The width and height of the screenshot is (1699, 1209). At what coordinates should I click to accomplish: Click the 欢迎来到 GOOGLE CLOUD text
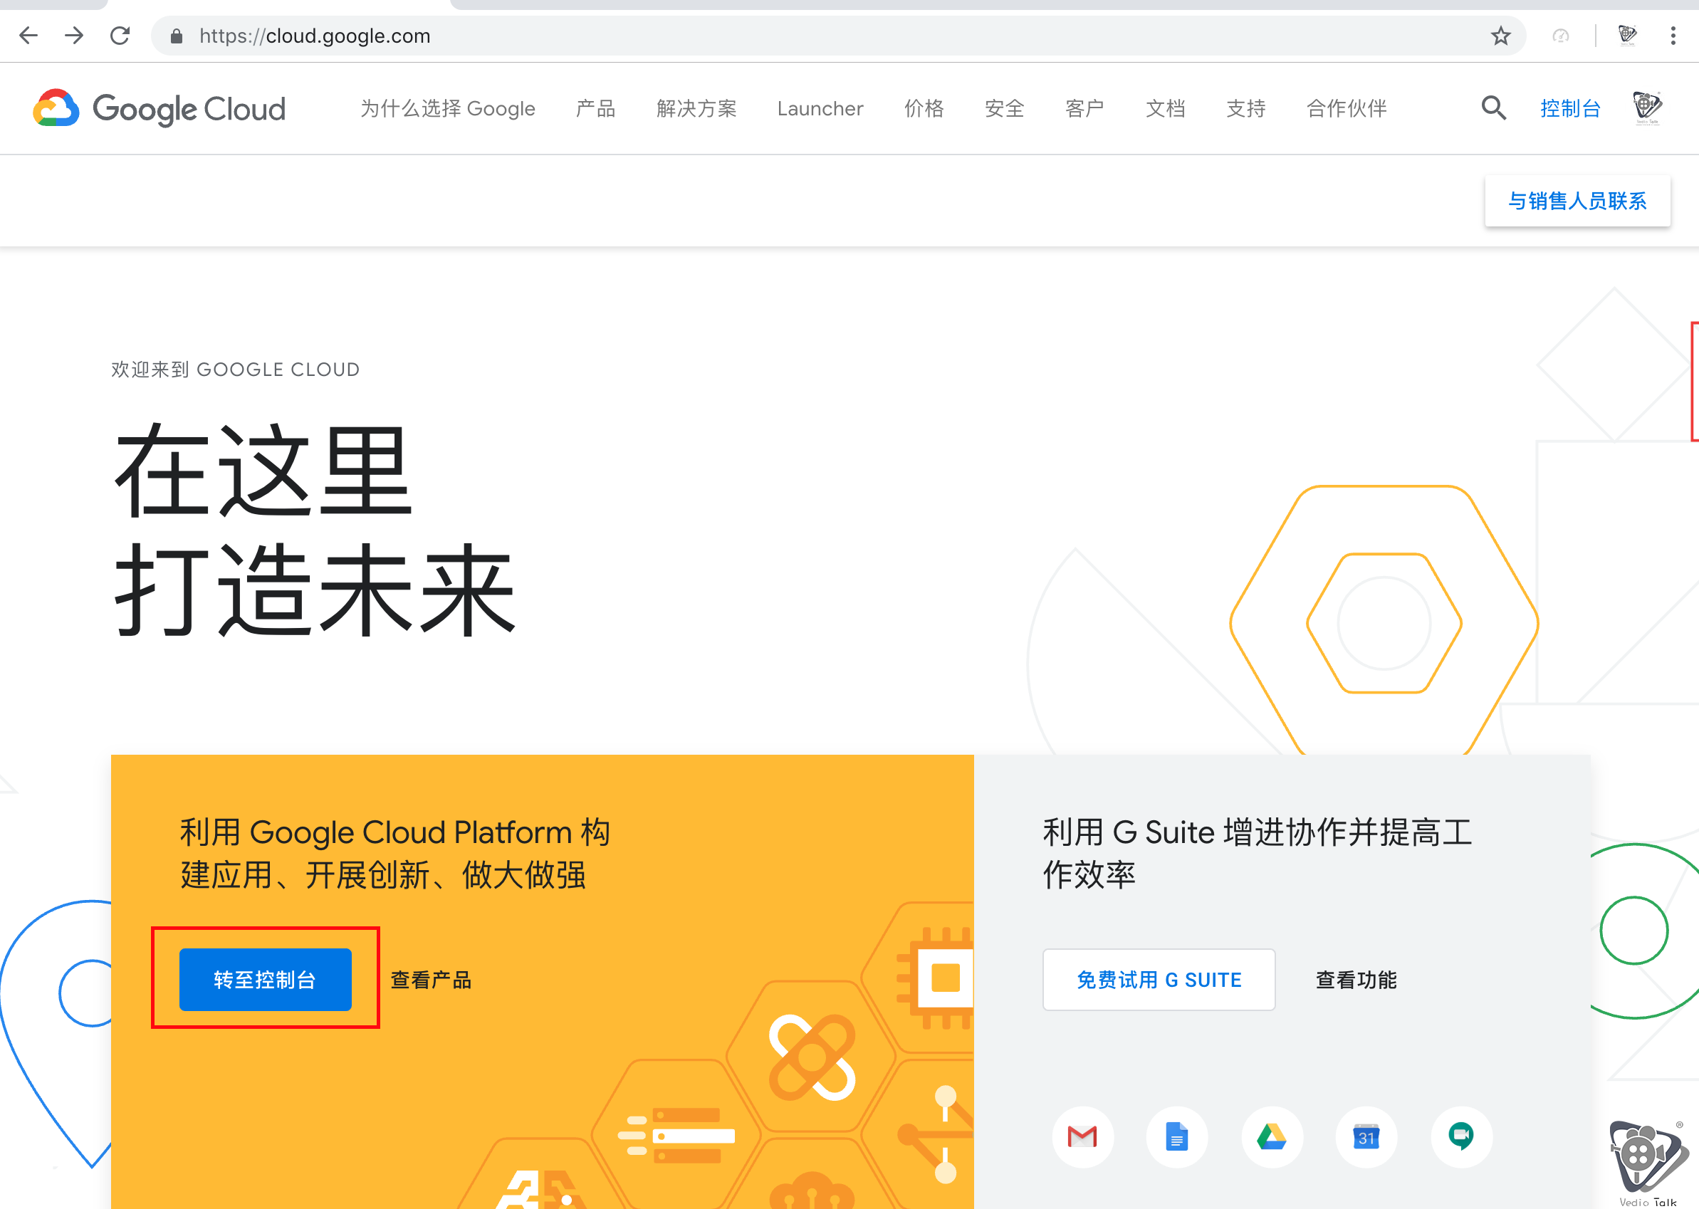point(235,370)
